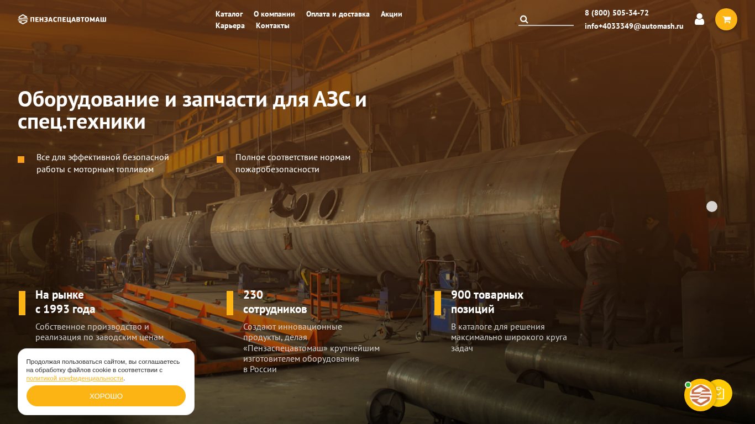Image resolution: width=755 pixels, height=424 pixels.
Task: Accept cookies with the ХОРОШО button
Action: tap(106, 396)
